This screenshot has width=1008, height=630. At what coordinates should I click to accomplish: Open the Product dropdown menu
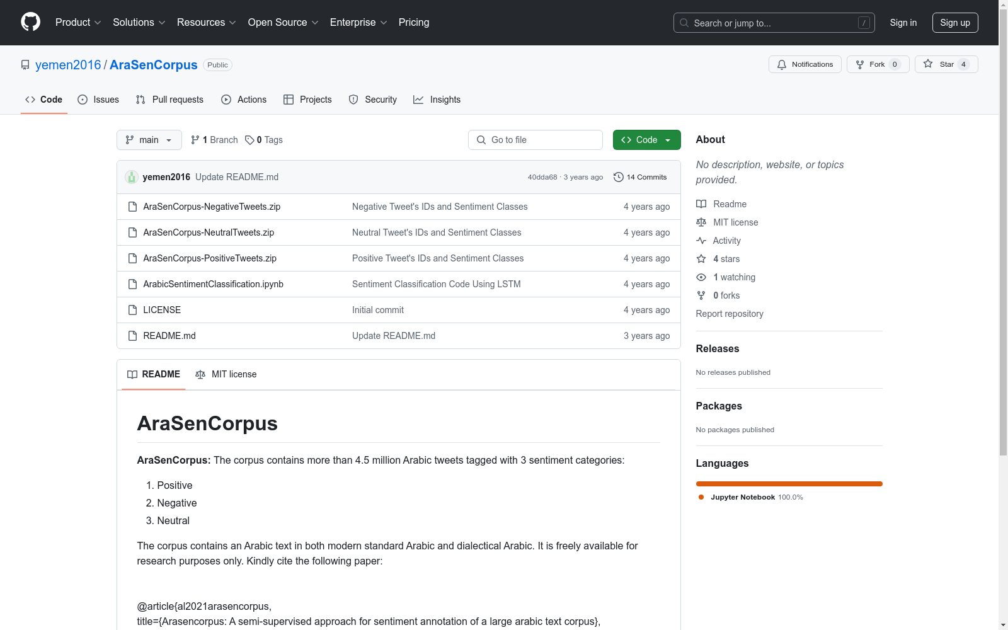pyautogui.click(x=78, y=23)
